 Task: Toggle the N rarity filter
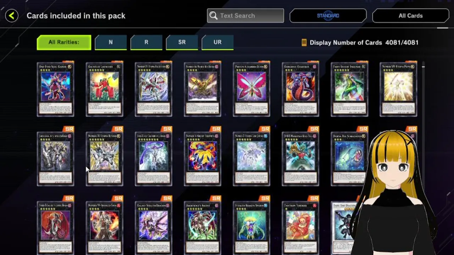(x=111, y=42)
